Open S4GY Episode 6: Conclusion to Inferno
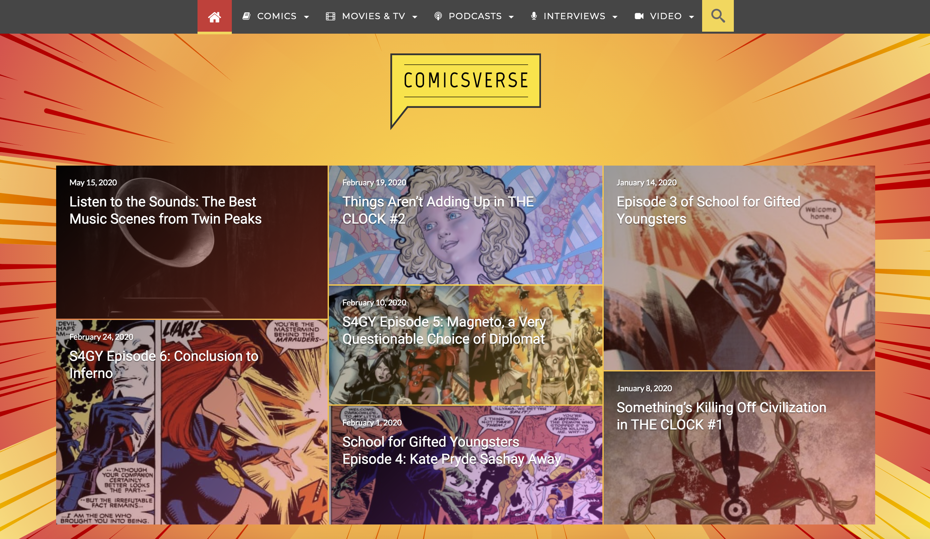This screenshot has width=930, height=539. [192, 422]
